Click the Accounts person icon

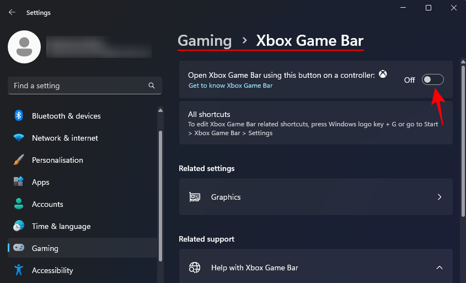18,204
